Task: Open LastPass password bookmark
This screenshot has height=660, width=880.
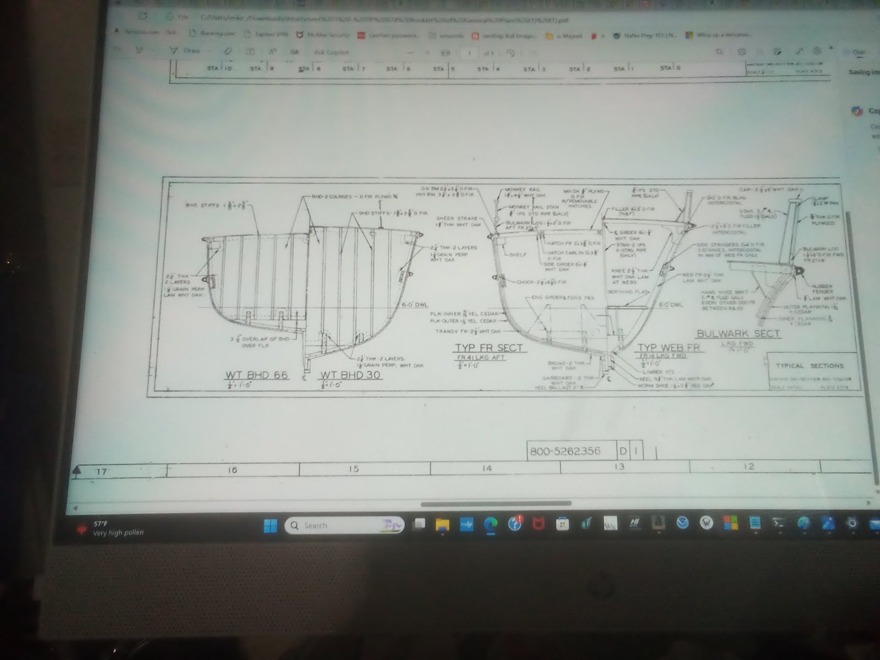Action: [x=389, y=35]
